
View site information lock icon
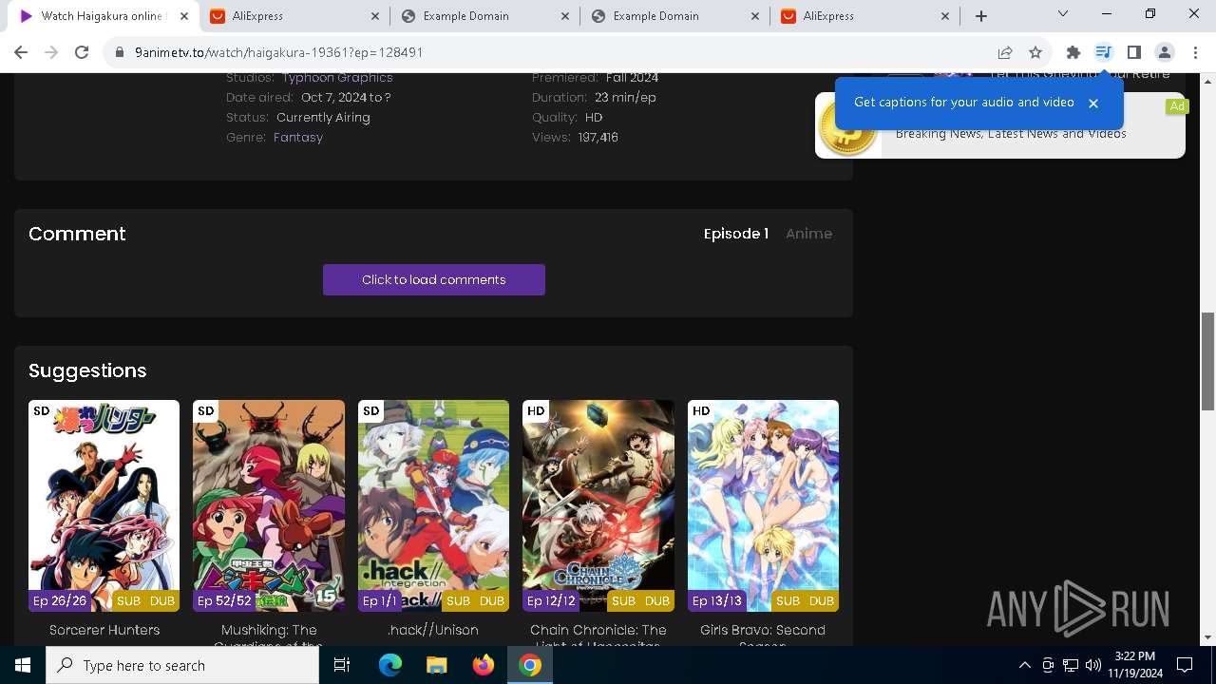point(120,52)
